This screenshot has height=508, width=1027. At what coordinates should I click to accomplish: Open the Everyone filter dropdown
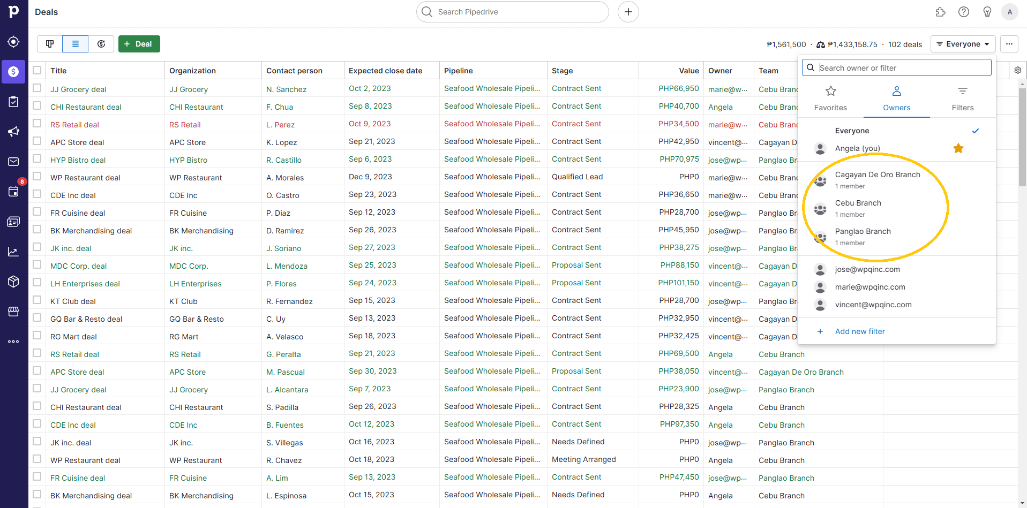[x=963, y=44]
